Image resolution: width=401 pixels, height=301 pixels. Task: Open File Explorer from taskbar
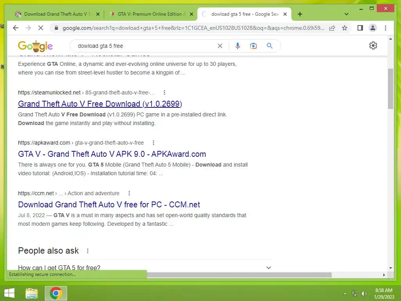[32, 293]
